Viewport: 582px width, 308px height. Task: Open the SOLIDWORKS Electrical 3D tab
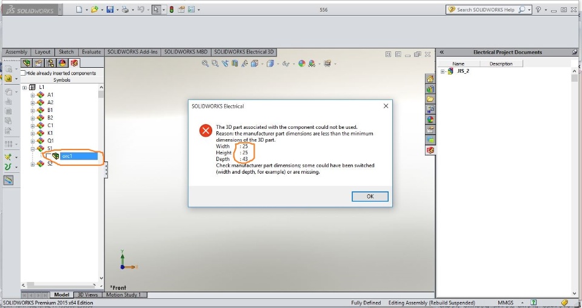244,52
